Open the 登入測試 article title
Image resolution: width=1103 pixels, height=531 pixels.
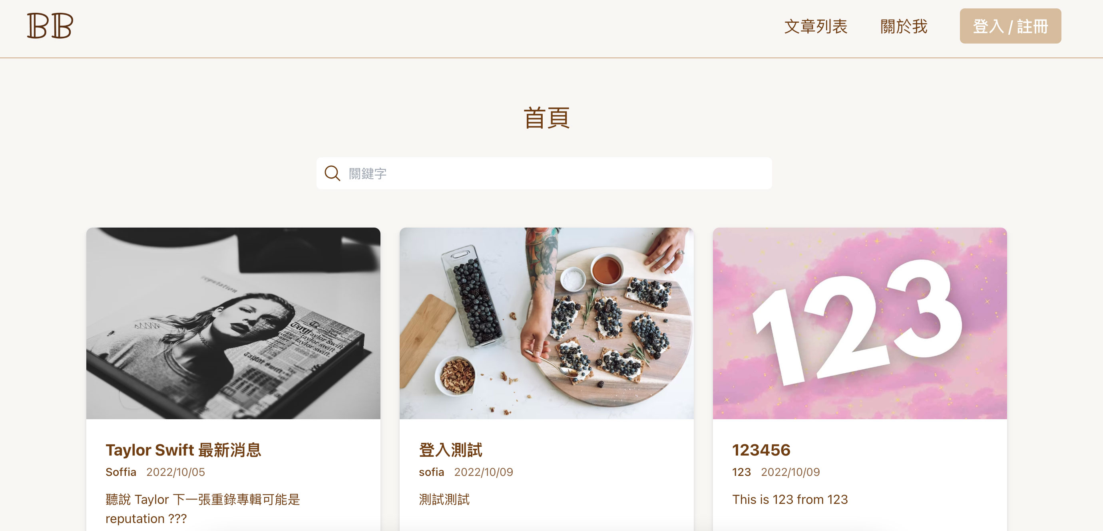pos(450,450)
